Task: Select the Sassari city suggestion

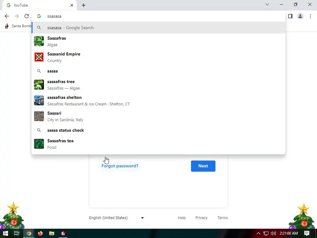Action: [158, 116]
